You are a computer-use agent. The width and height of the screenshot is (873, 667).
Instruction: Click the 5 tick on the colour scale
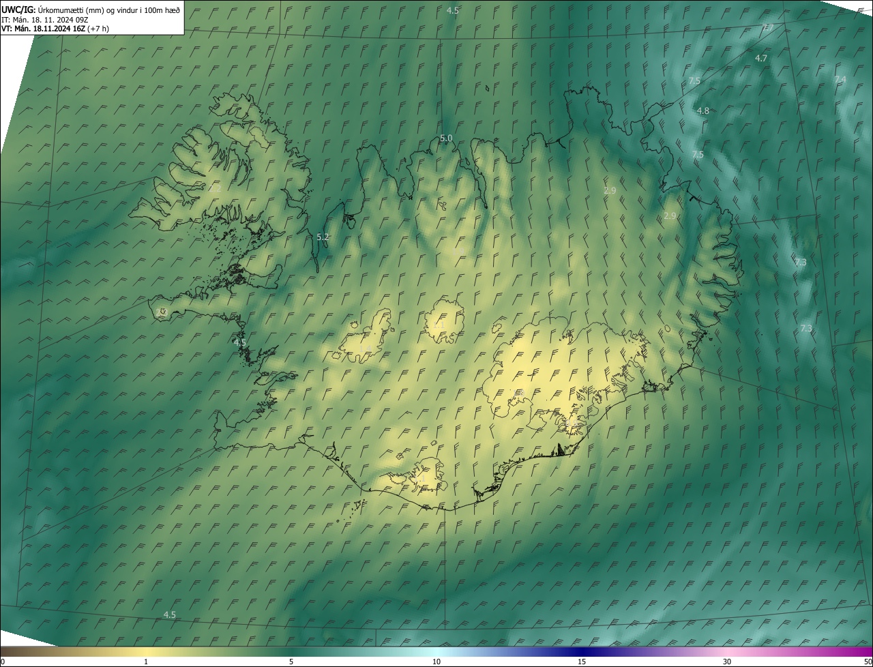(291, 662)
